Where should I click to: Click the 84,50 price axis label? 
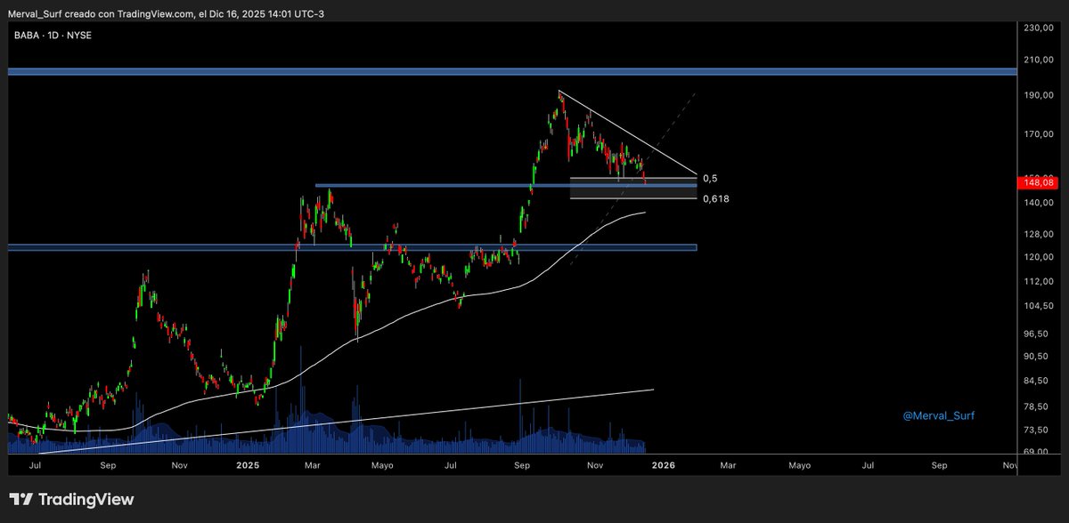click(1038, 381)
